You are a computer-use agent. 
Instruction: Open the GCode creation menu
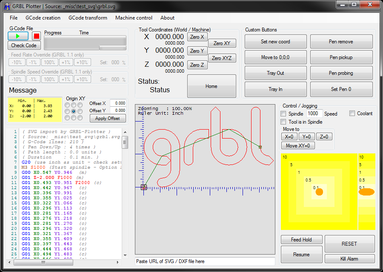click(x=43, y=18)
